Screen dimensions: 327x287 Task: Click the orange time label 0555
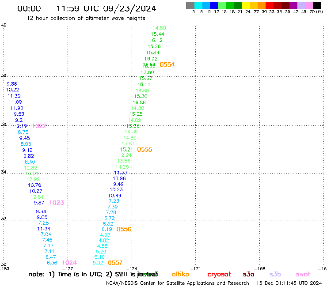pos(145,150)
